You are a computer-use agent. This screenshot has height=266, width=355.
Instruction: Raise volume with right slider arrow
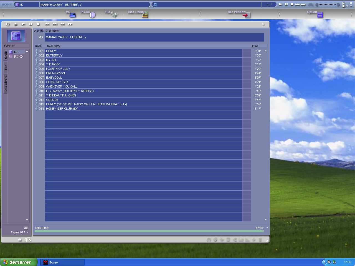point(338,4)
